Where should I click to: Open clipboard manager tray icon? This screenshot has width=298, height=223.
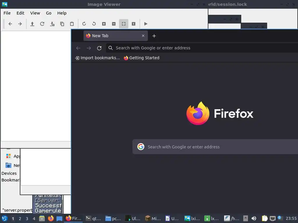265,218
